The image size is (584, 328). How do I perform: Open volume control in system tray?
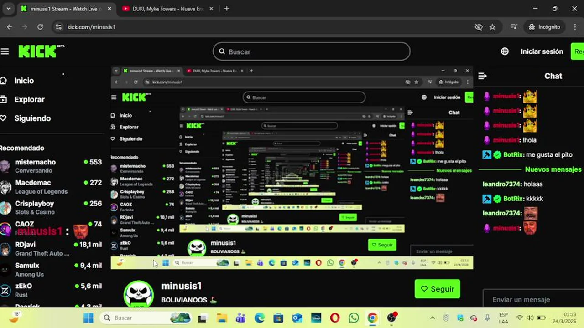(530, 318)
